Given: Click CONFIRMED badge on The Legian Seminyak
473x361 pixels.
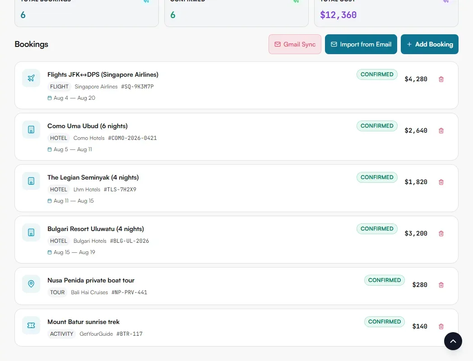Looking at the screenshot, I should (x=377, y=177).
